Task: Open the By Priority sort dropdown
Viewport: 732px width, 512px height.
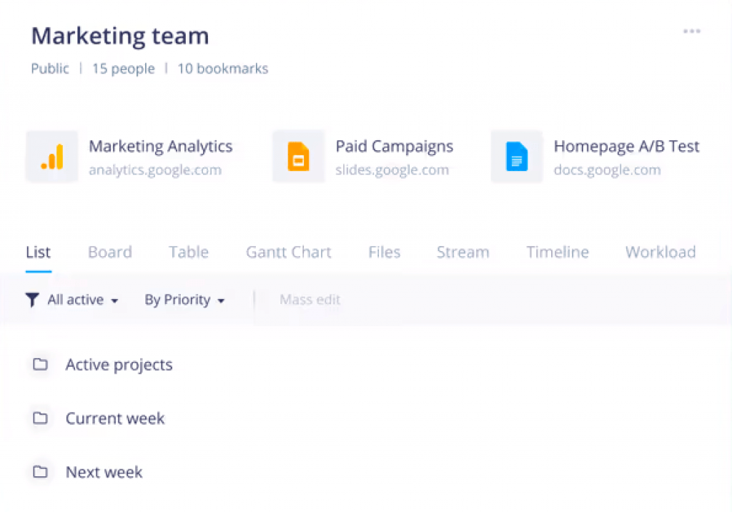Action: click(x=184, y=300)
